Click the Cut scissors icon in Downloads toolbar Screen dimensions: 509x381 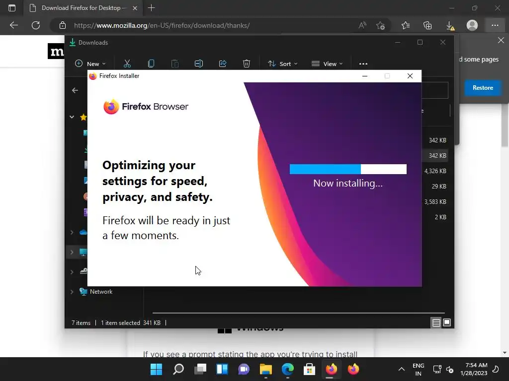click(127, 63)
